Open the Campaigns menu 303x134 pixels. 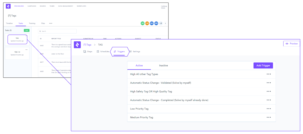pyautogui.click(x=32, y=6)
